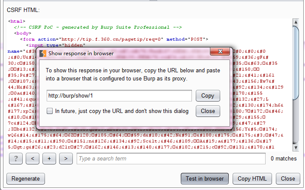Viewport: 305px width, 190px height.
Task: Click the Burp Suite icon in dialog title
Action: pyautogui.click(x=43, y=53)
